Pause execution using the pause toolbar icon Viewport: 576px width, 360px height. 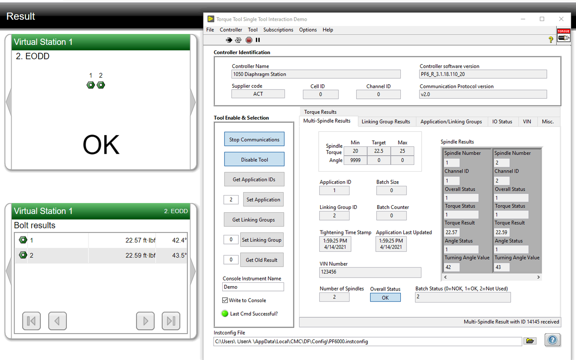(258, 40)
